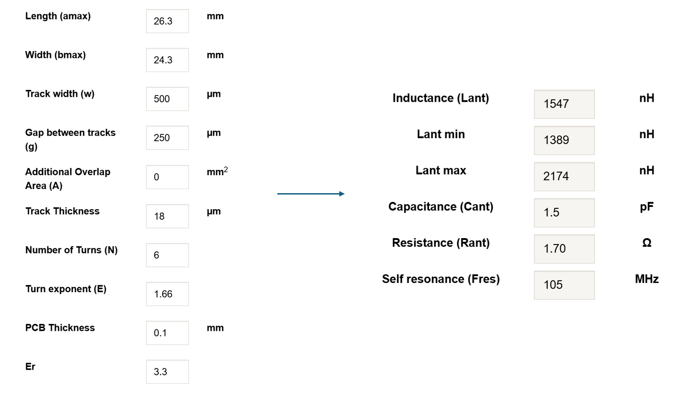The width and height of the screenshot is (679, 395).
Task: Select the Additional Overlap Area input
Action: (167, 177)
